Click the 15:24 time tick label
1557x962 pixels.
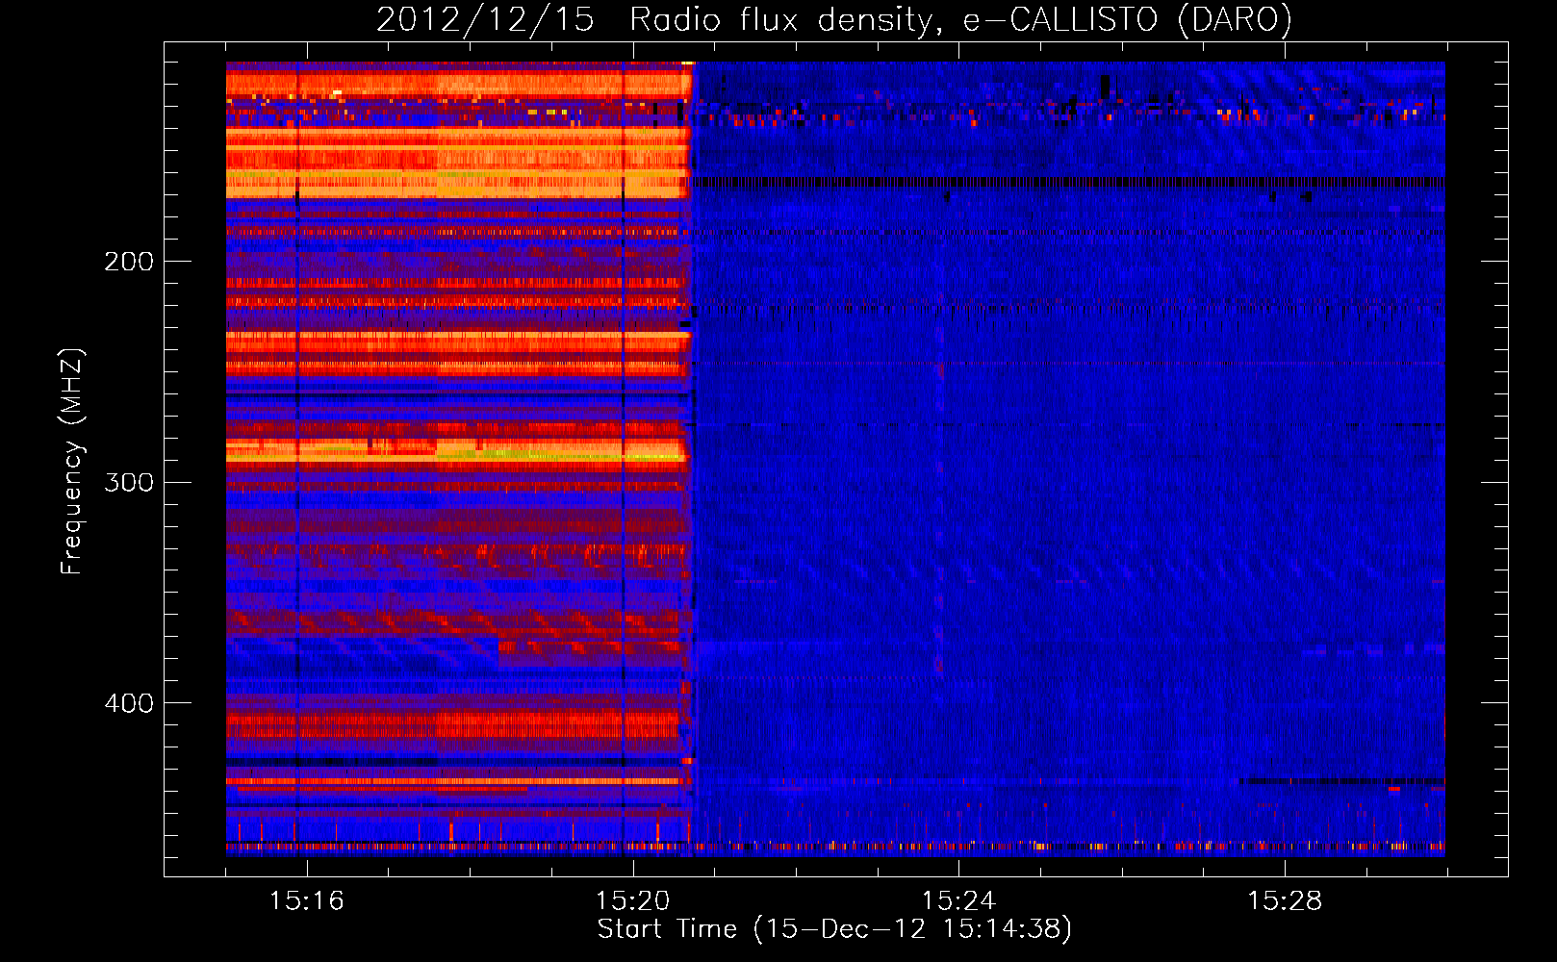click(x=958, y=900)
